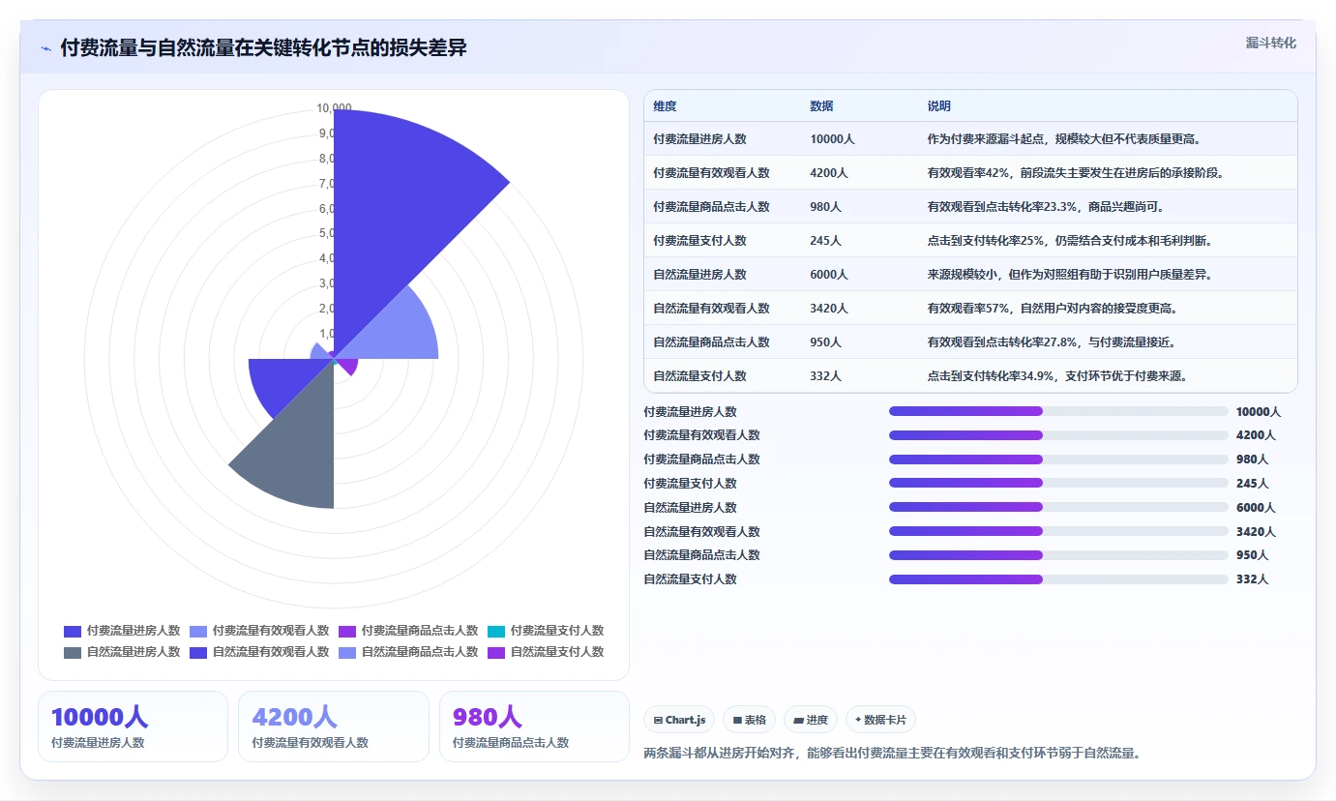Toggle legend item 付费流量商品点击人数 in chart
Screen dimensions: 1336x801
(408, 631)
